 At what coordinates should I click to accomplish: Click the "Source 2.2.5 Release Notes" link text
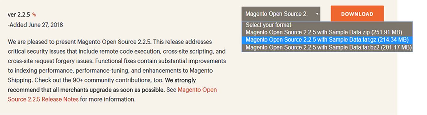[x=43, y=99]
